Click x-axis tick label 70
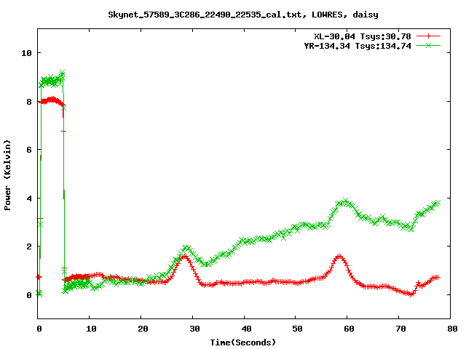 [401, 329]
